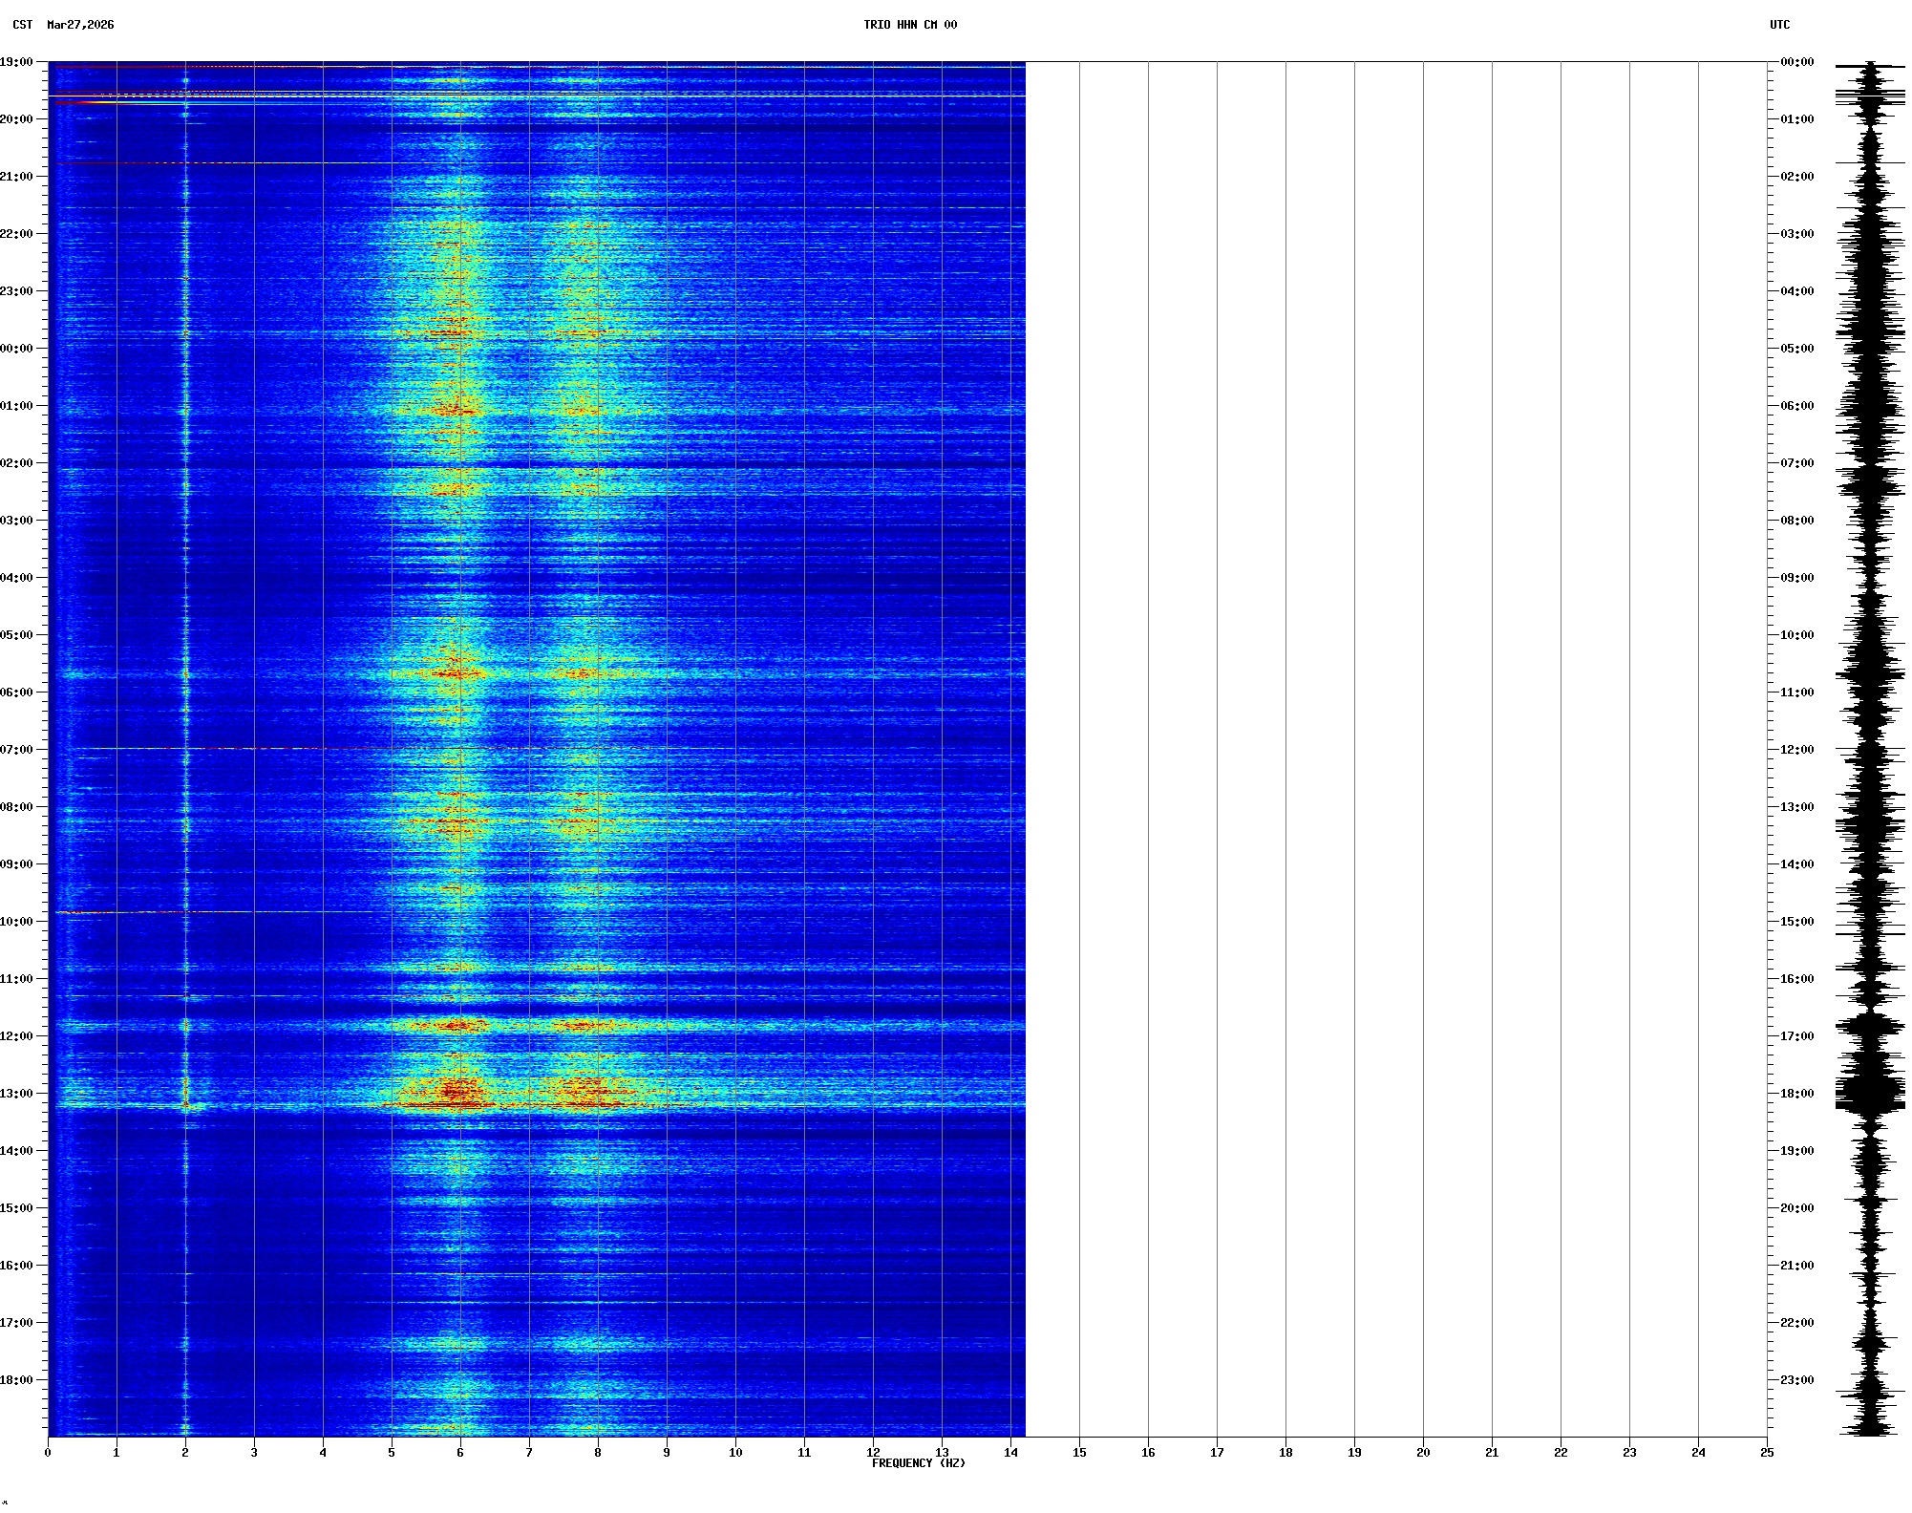
Task: Click the 10 Hz frequency tick label
Action: 735,1453
